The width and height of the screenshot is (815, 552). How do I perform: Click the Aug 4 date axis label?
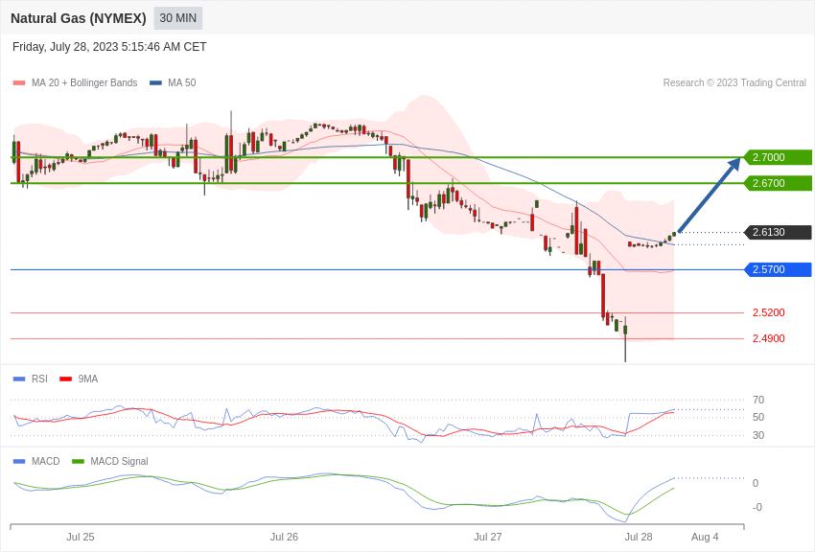tap(705, 537)
